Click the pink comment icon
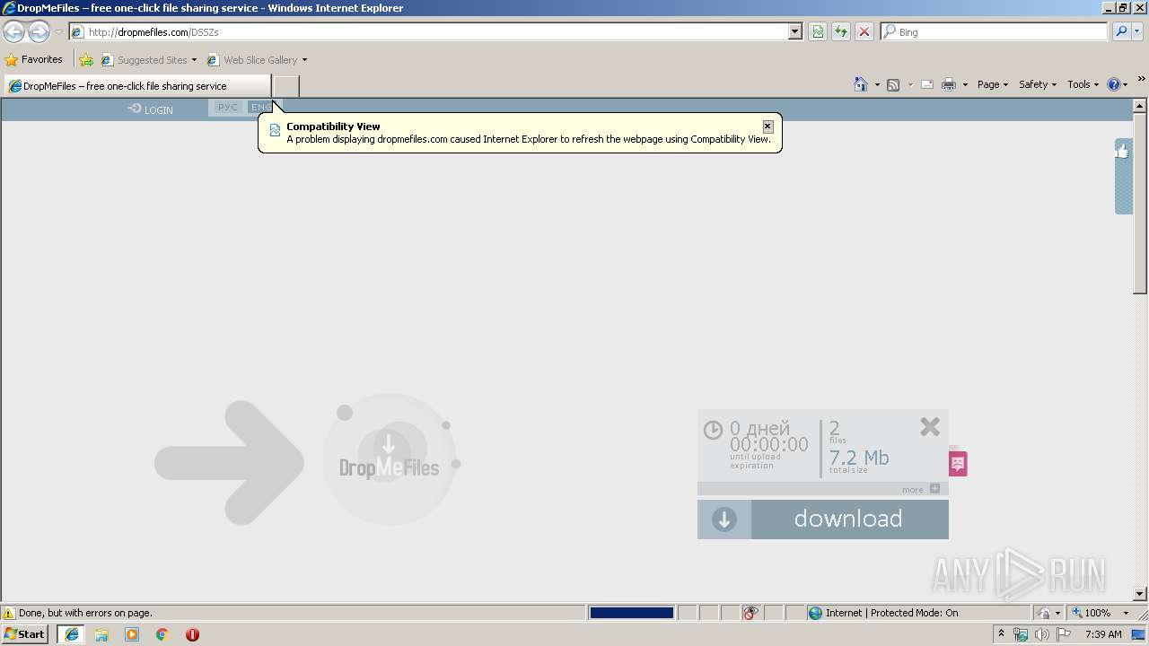 point(958,464)
